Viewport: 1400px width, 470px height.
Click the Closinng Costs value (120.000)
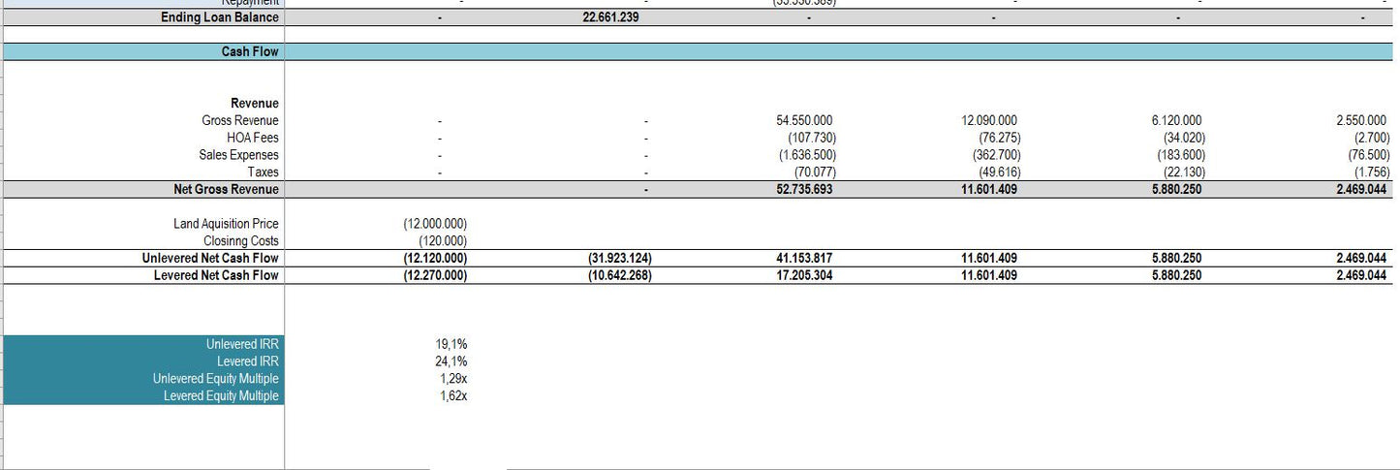tap(443, 241)
